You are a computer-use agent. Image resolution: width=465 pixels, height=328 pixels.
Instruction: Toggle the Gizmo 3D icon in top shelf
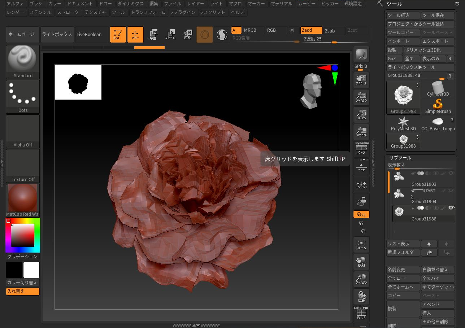(x=205, y=35)
